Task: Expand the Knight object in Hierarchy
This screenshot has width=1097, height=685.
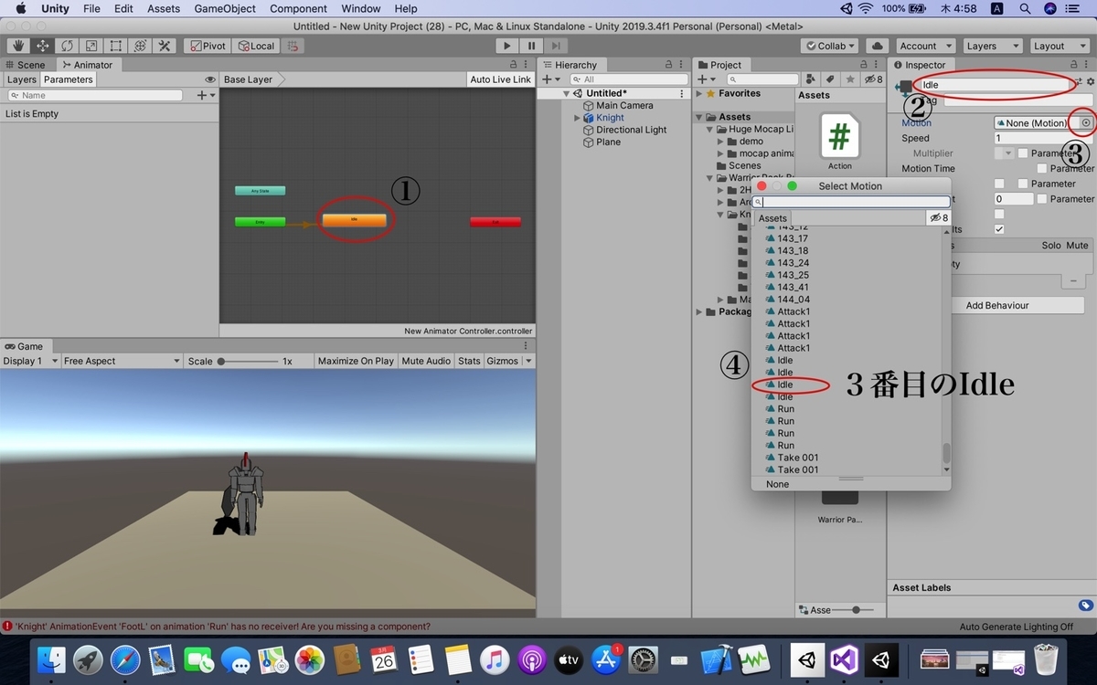Action: coord(577,118)
